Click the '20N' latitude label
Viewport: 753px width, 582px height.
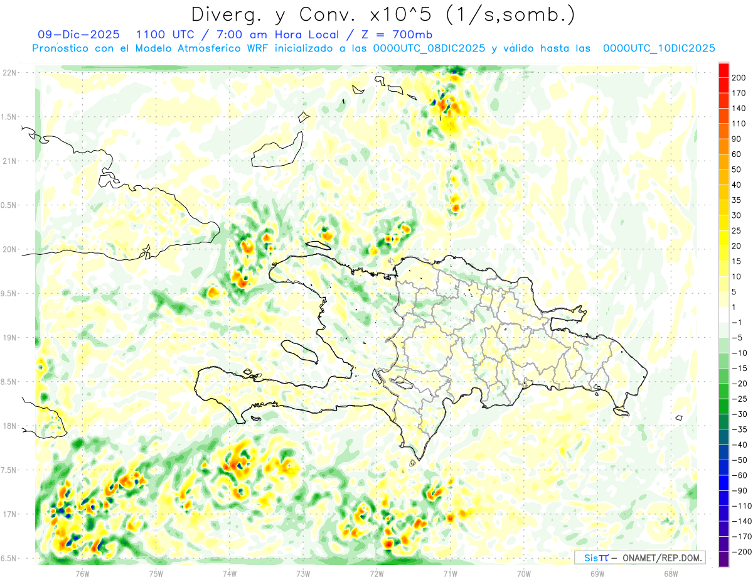[x=9, y=249]
